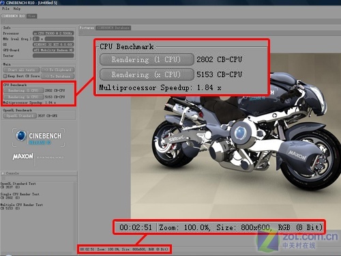Screen dimensions: 341x256
Task: Click the 3537 CB-GFX score
Action: [x=48, y=116]
